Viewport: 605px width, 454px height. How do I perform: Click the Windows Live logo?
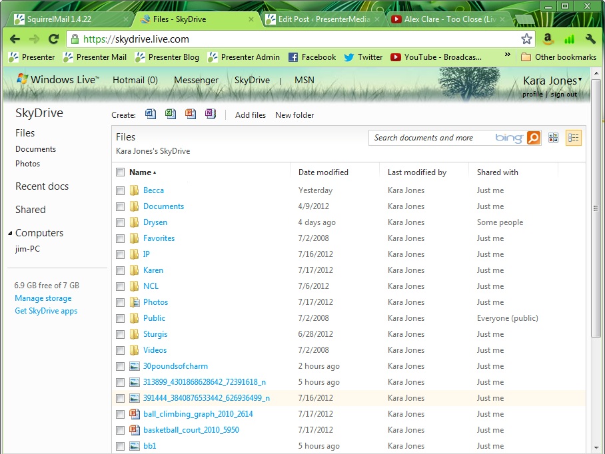pos(58,79)
